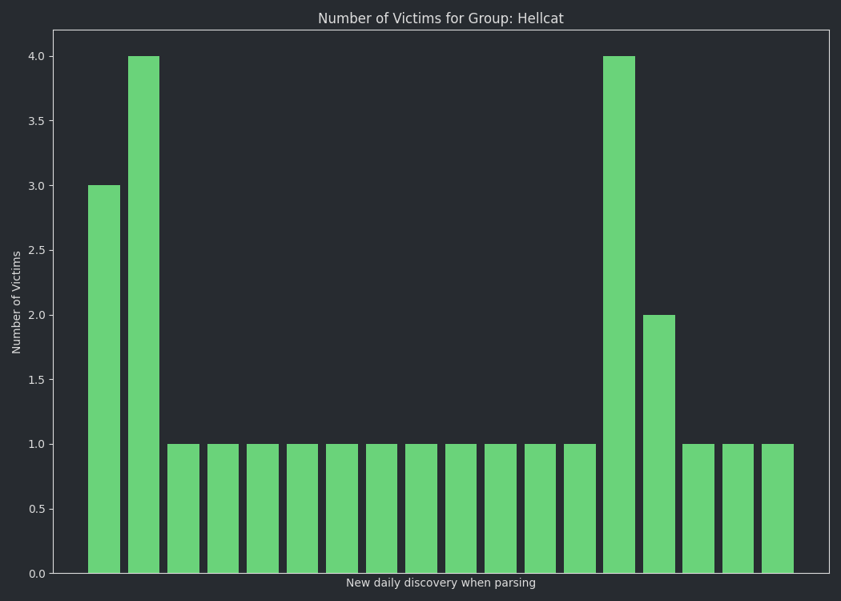
Task: Click the 3.5 y-axis tick label
Action: (37, 121)
